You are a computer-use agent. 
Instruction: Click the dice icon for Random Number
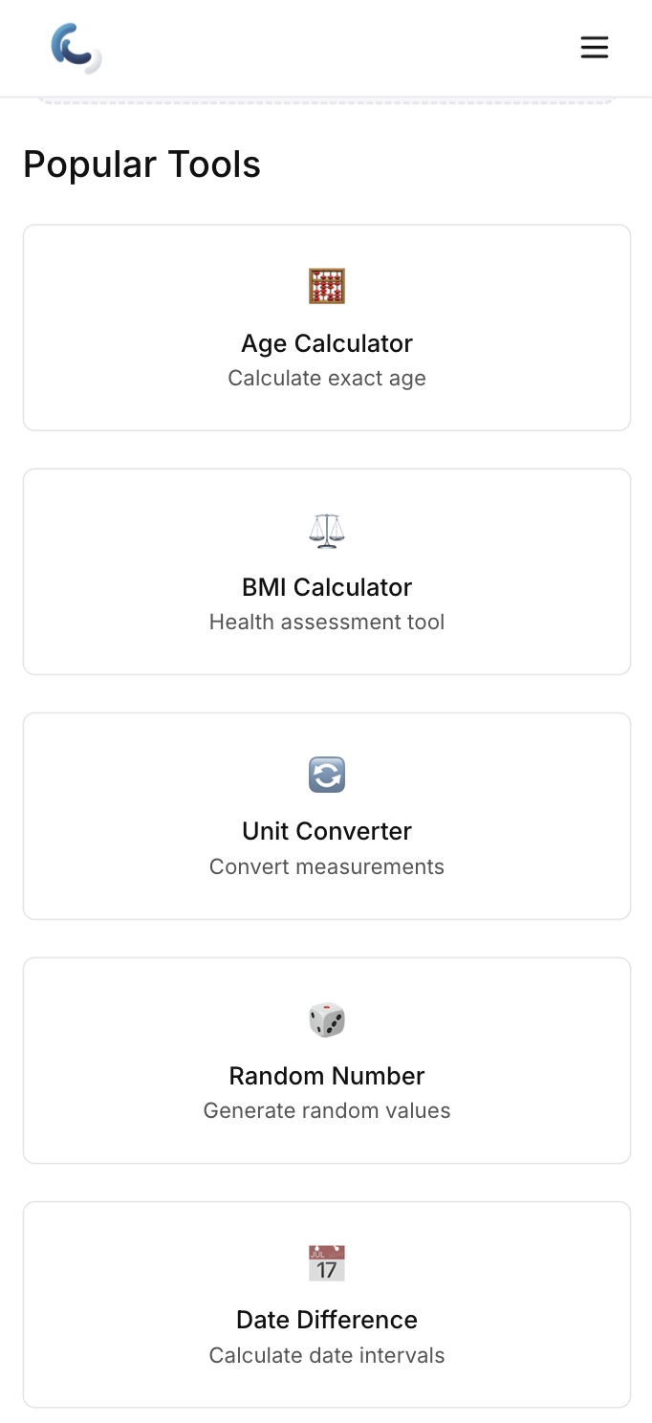pos(327,1018)
